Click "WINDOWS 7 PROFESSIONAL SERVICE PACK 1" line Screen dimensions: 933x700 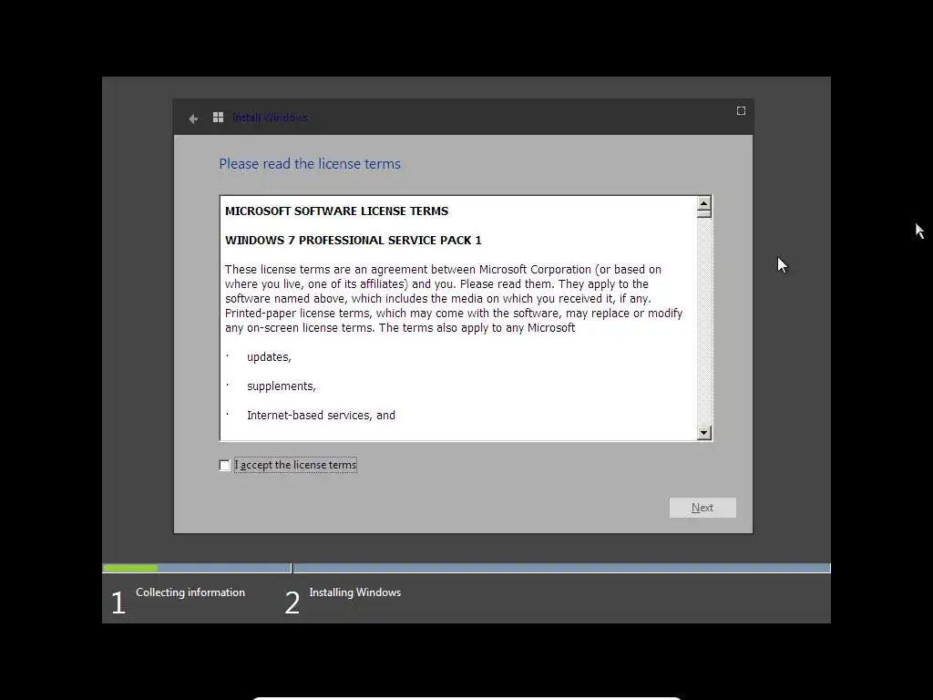(353, 240)
